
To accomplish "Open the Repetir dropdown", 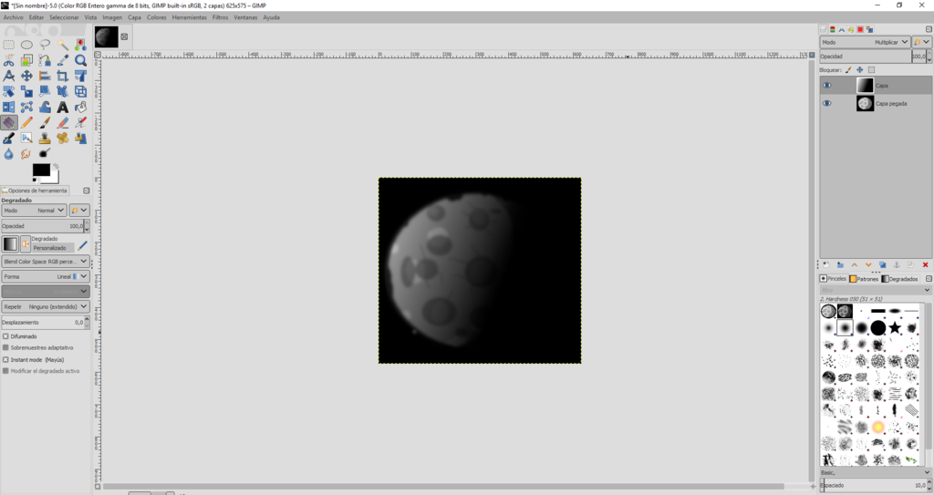I will 46,306.
